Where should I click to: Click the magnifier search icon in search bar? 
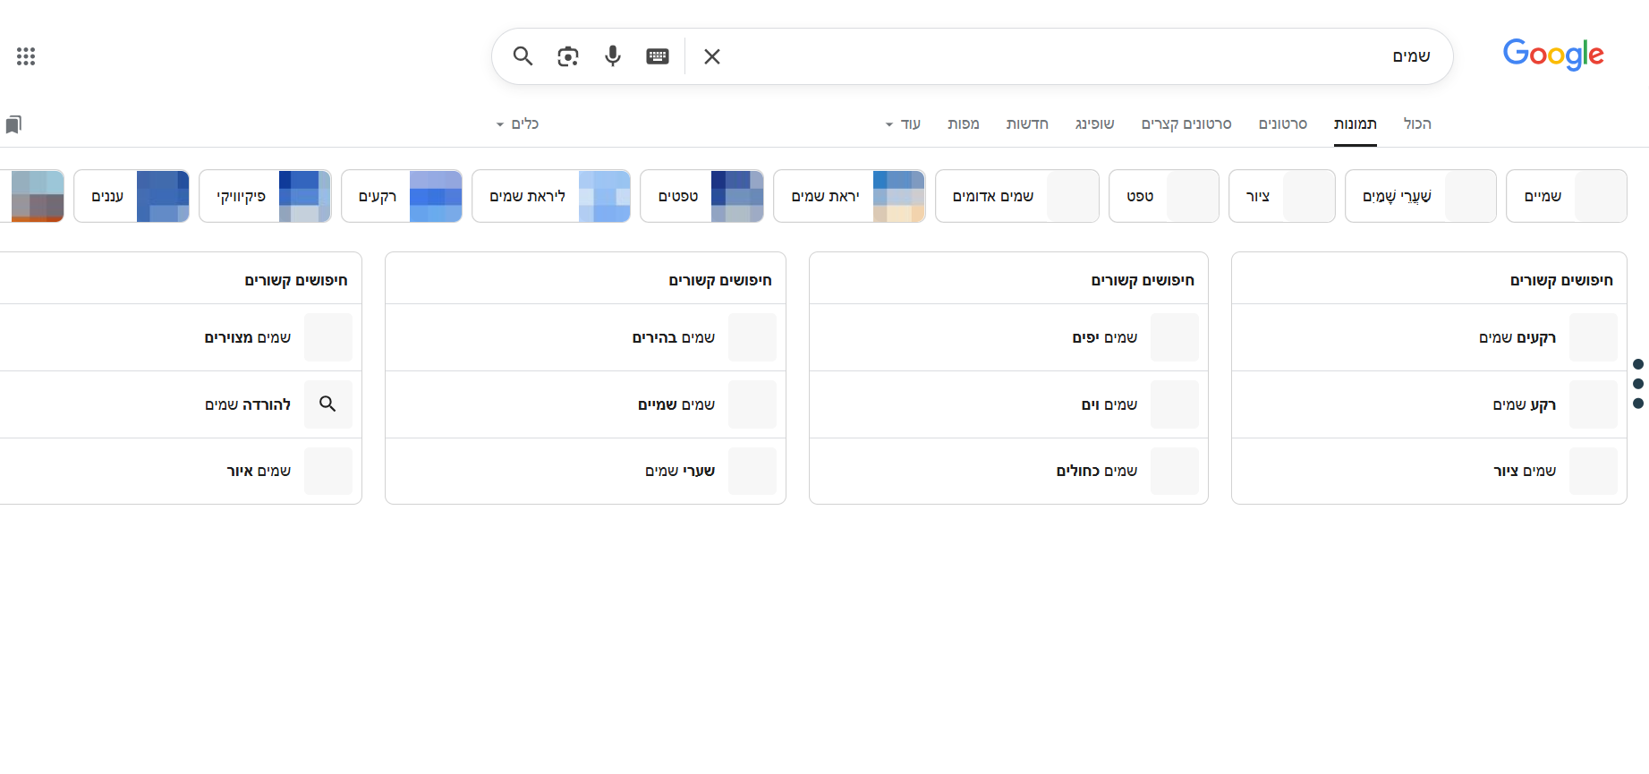click(523, 56)
